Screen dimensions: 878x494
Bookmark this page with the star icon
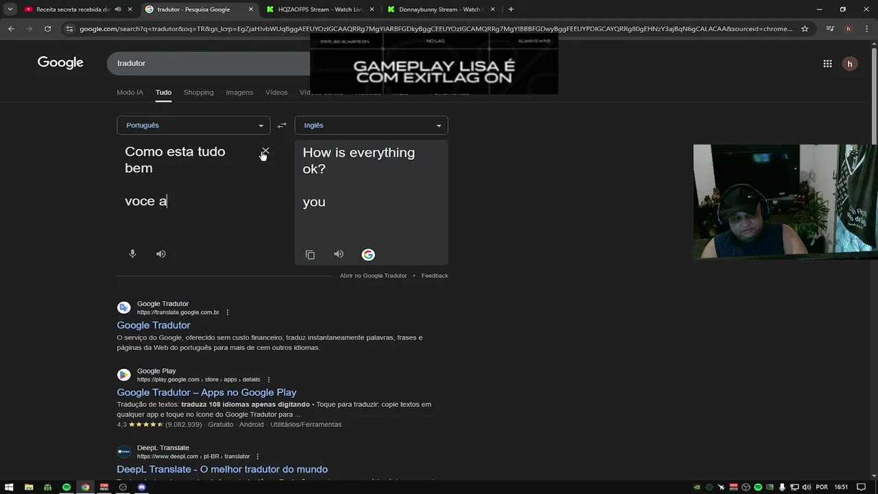(805, 29)
